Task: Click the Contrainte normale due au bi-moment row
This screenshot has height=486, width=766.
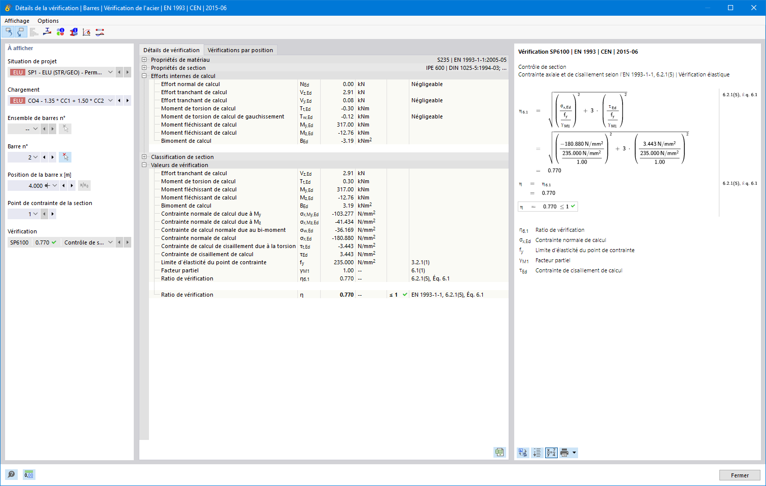Action: point(329,230)
